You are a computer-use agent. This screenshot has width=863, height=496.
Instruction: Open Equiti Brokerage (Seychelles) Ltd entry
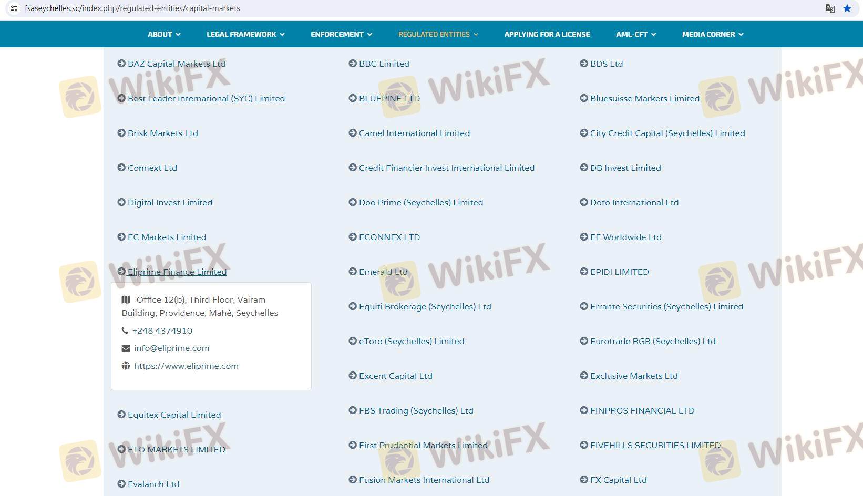pyautogui.click(x=425, y=306)
